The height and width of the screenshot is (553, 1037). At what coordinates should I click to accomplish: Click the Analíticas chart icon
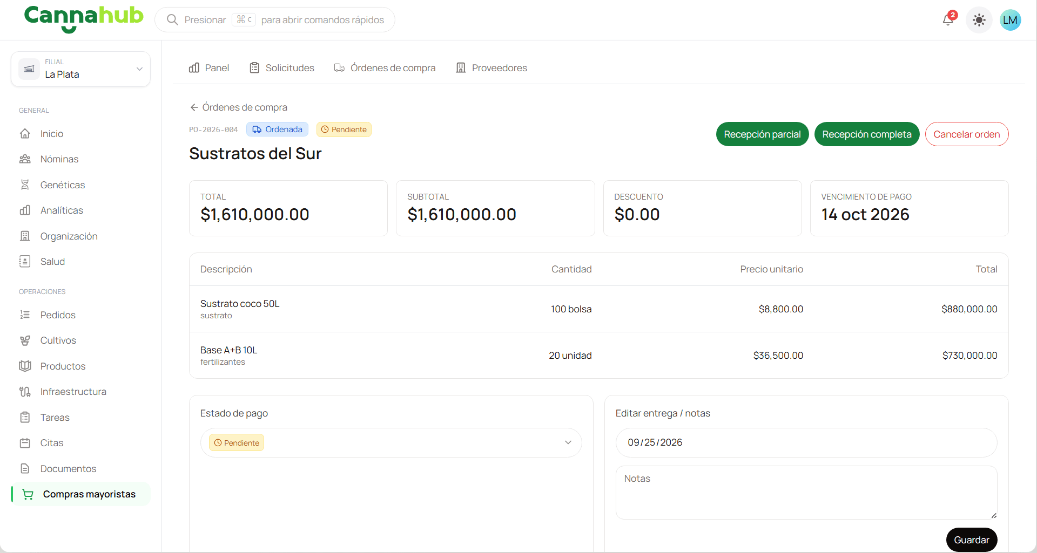(25, 210)
